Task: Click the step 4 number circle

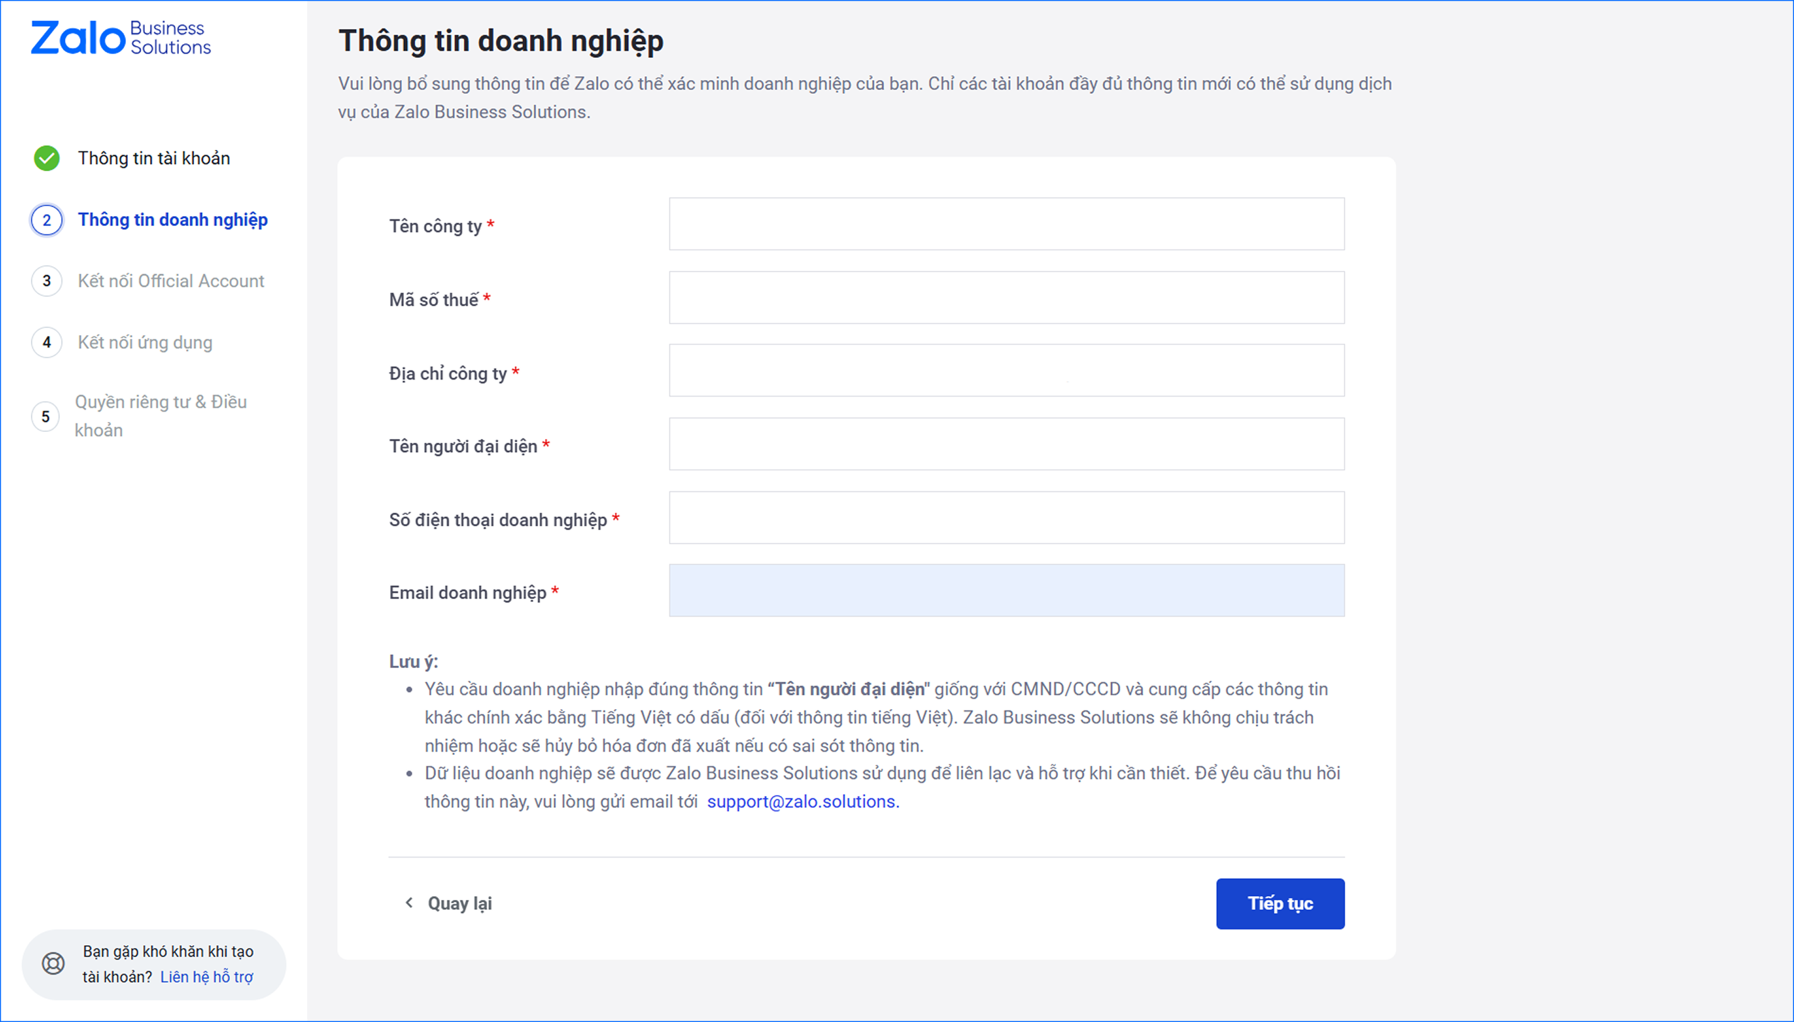Action: 47,343
